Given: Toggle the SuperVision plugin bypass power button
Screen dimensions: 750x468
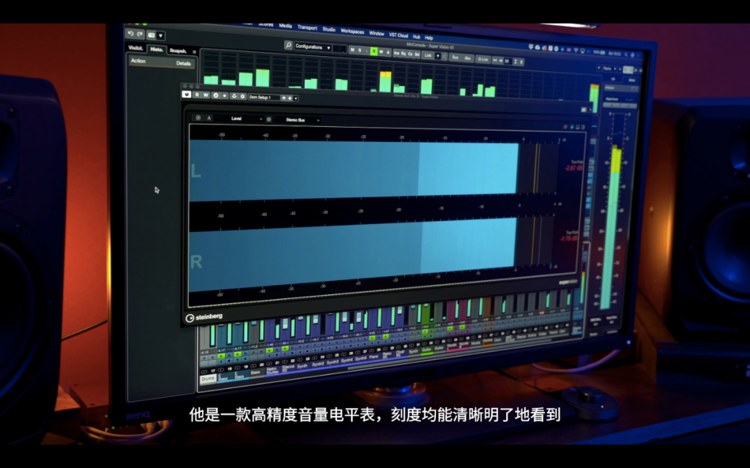Looking at the screenshot, I should 187,94.
